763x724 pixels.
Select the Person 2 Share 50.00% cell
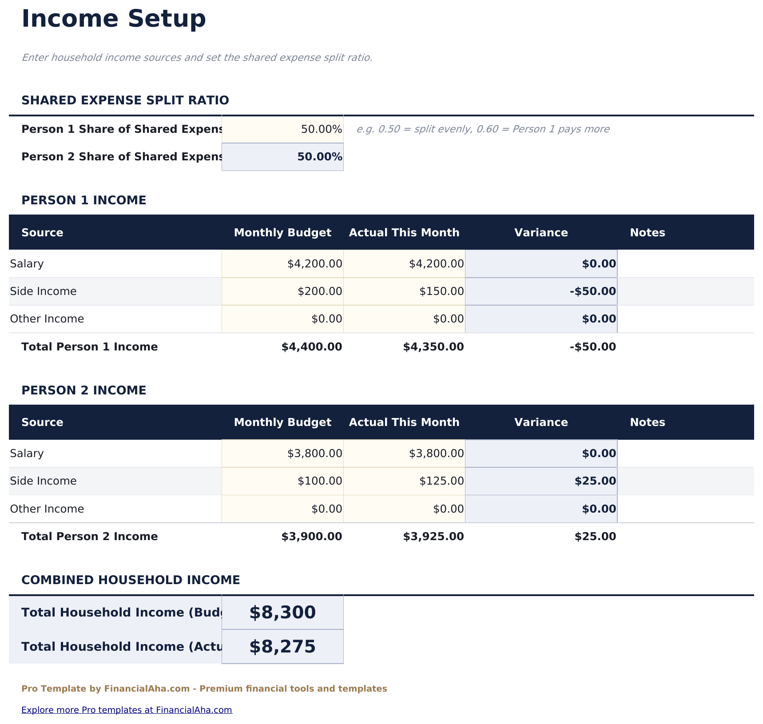pos(282,156)
